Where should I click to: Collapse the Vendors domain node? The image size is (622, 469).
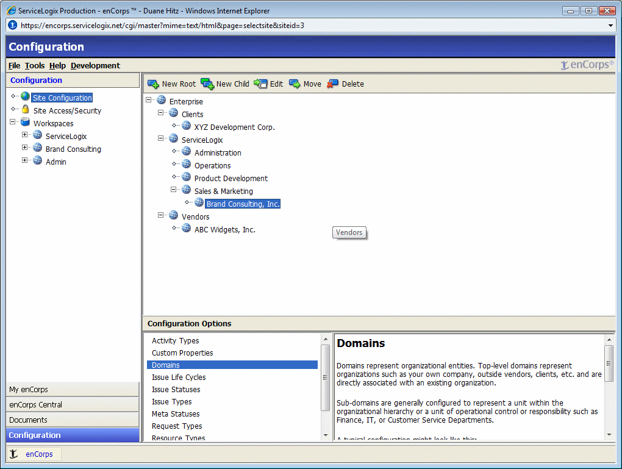click(160, 215)
